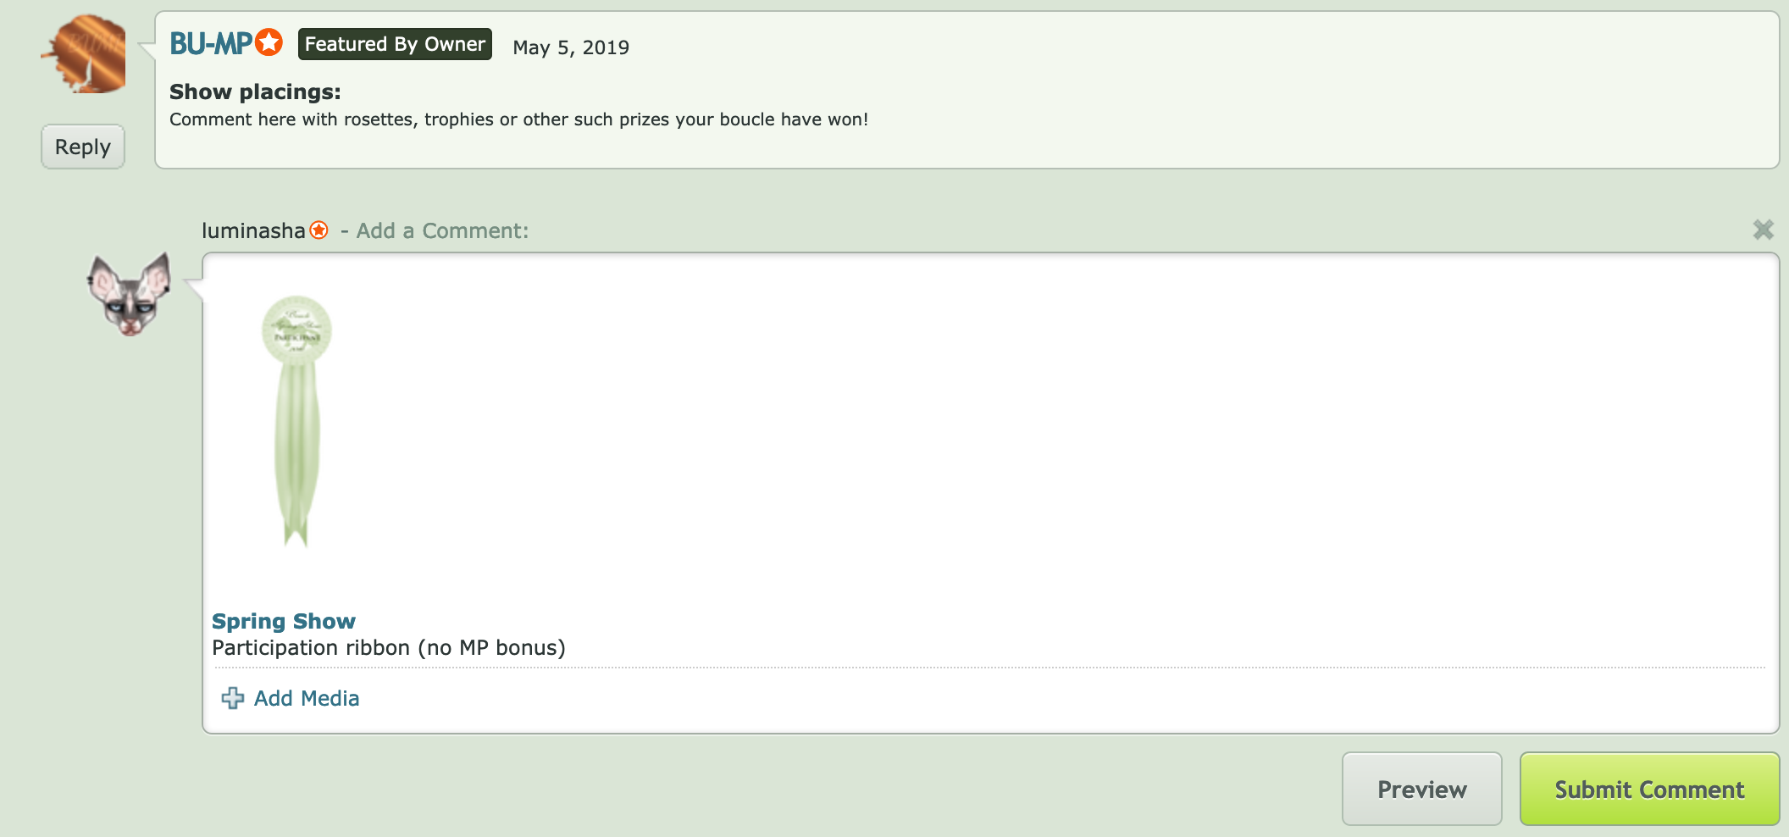Image resolution: width=1789 pixels, height=837 pixels.
Task: Open the Spring Show title link
Action: tap(284, 621)
